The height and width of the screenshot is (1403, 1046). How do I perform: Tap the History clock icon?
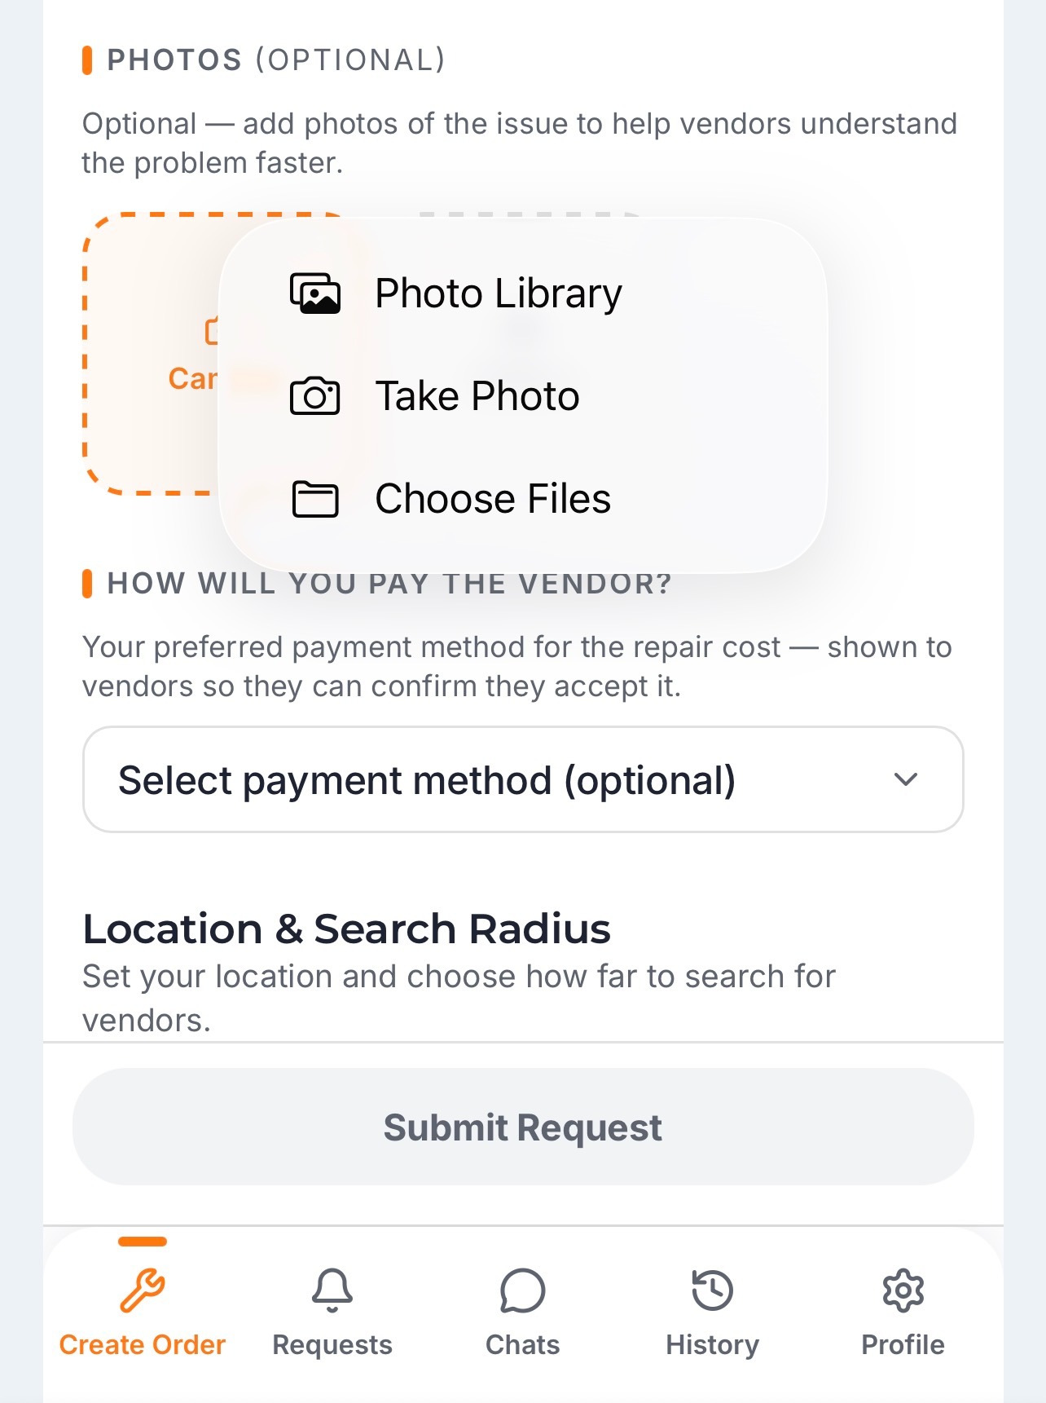(713, 1290)
